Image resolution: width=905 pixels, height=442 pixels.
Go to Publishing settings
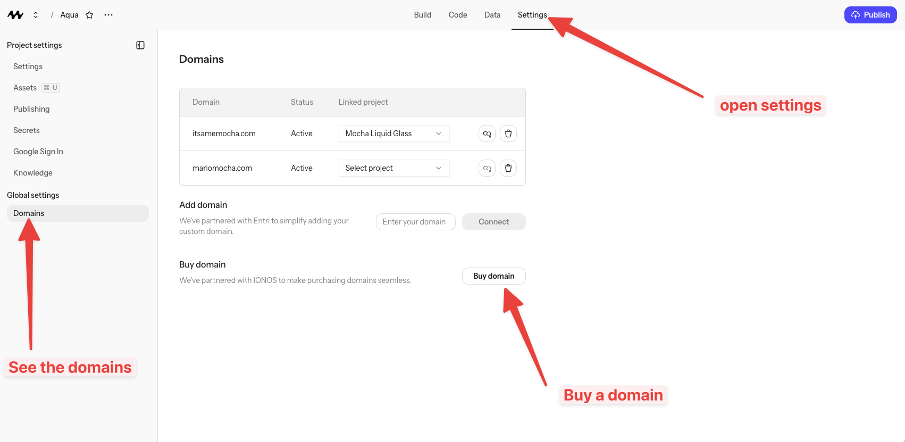(x=31, y=109)
